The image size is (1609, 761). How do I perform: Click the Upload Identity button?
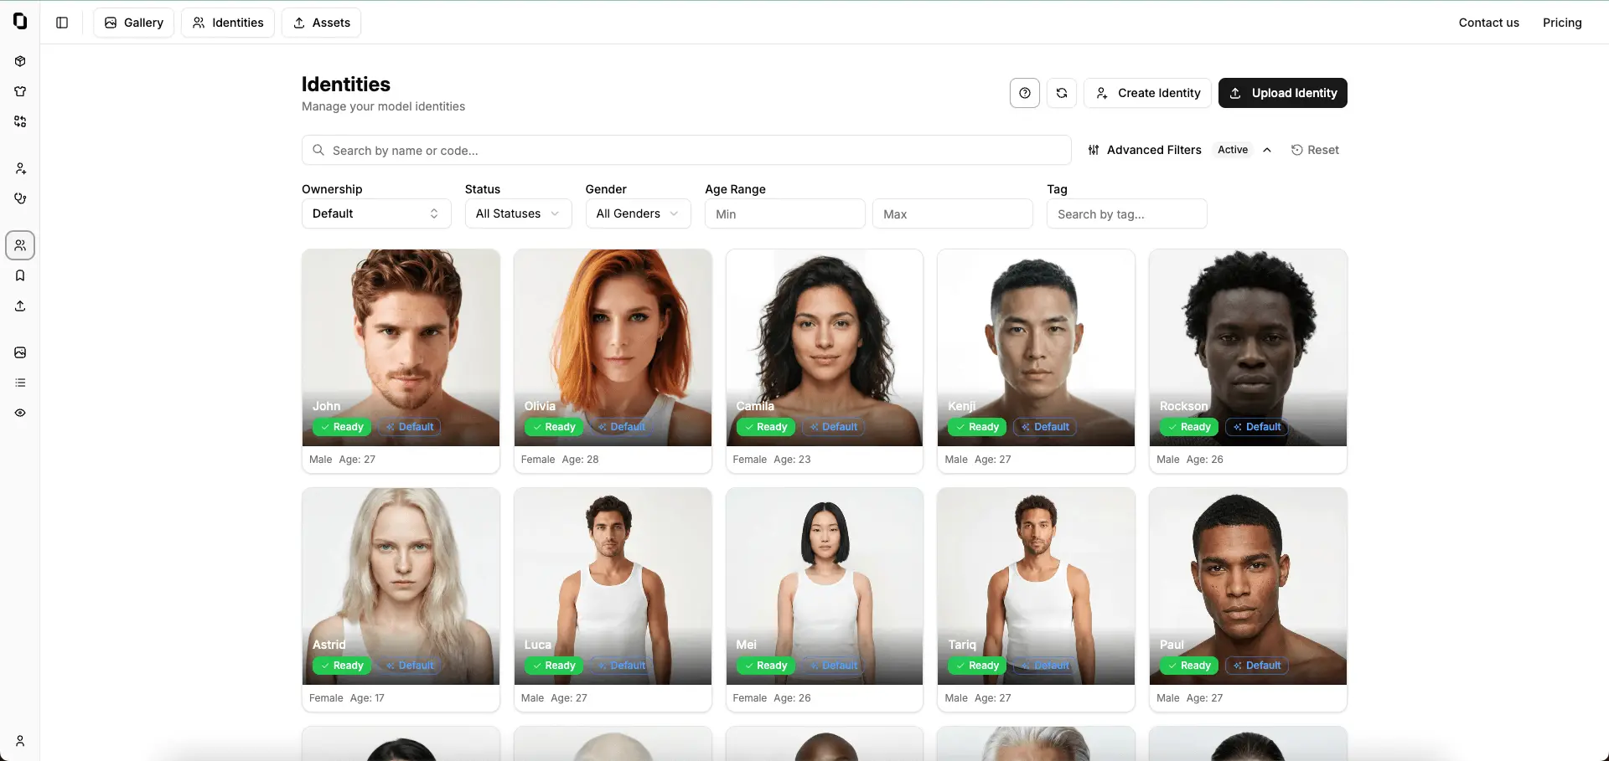[1283, 93]
